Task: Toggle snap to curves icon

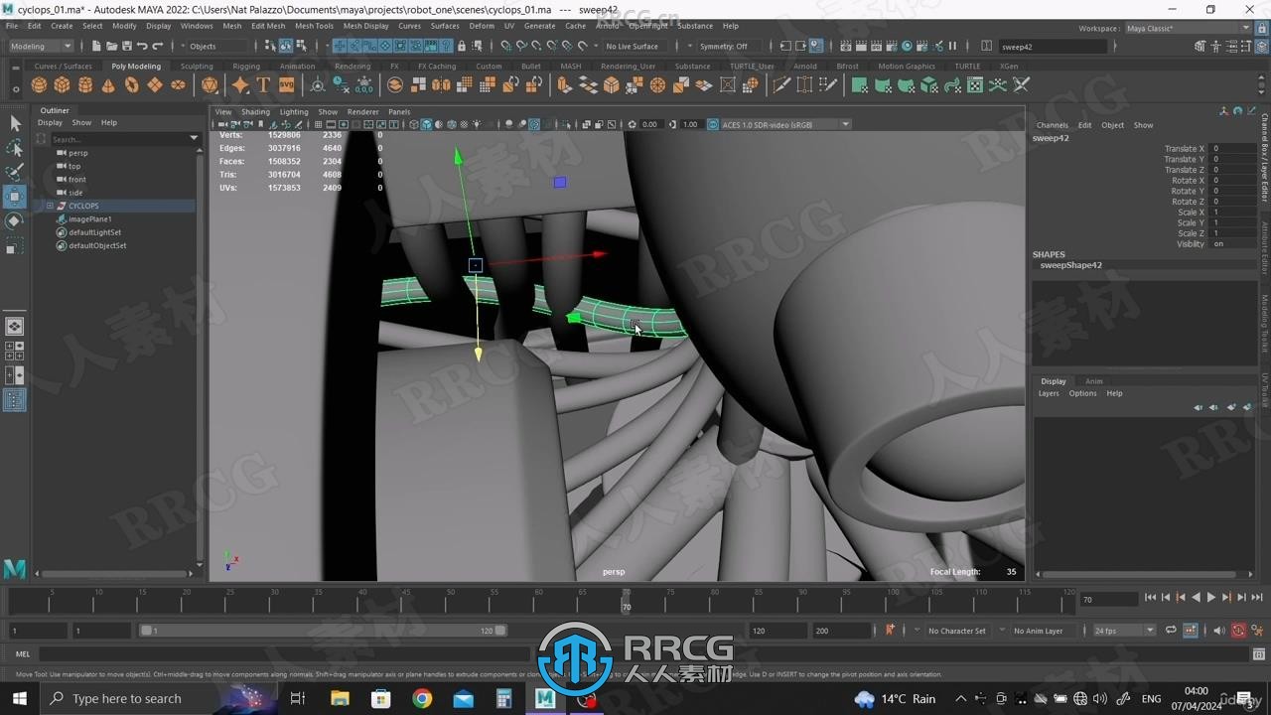Action: pyautogui.click(x=521, y=46)
